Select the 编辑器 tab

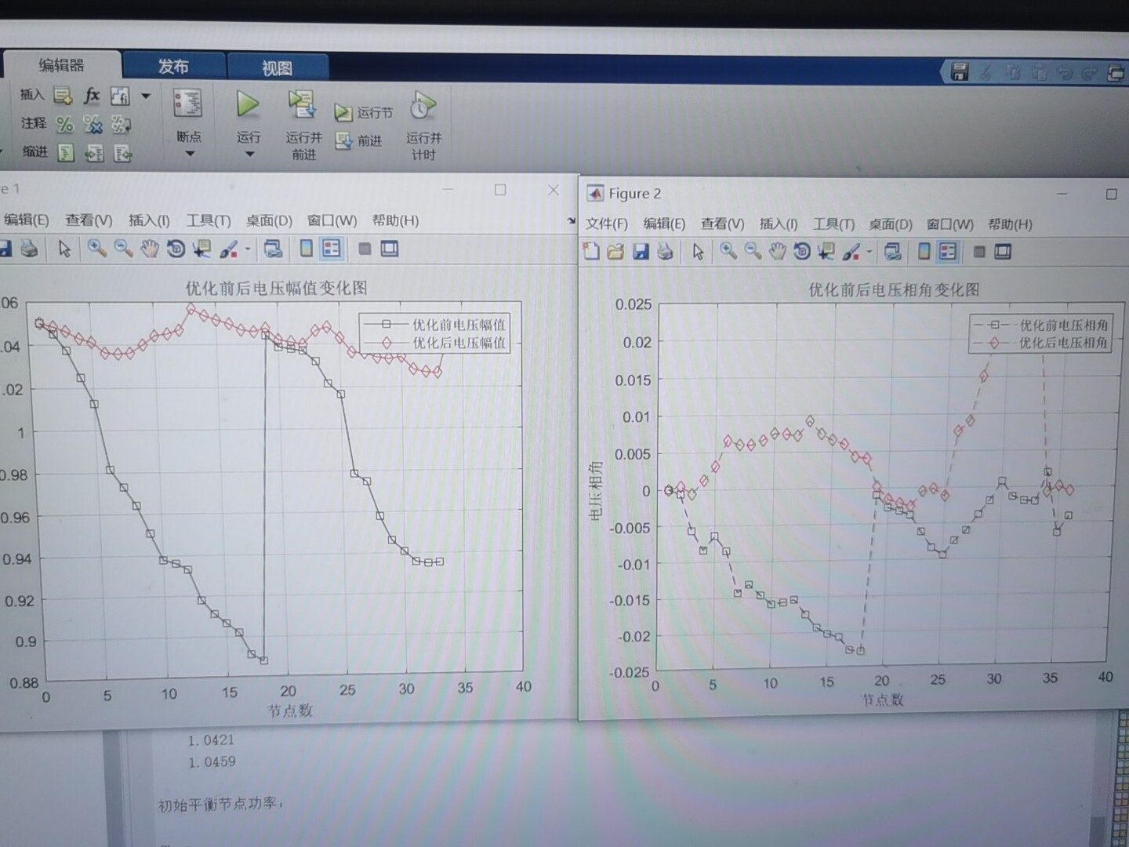[x=61, y=66]
